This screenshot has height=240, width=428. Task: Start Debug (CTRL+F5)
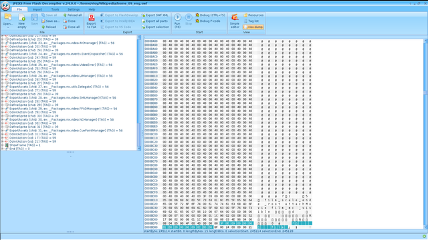[211, 15]
